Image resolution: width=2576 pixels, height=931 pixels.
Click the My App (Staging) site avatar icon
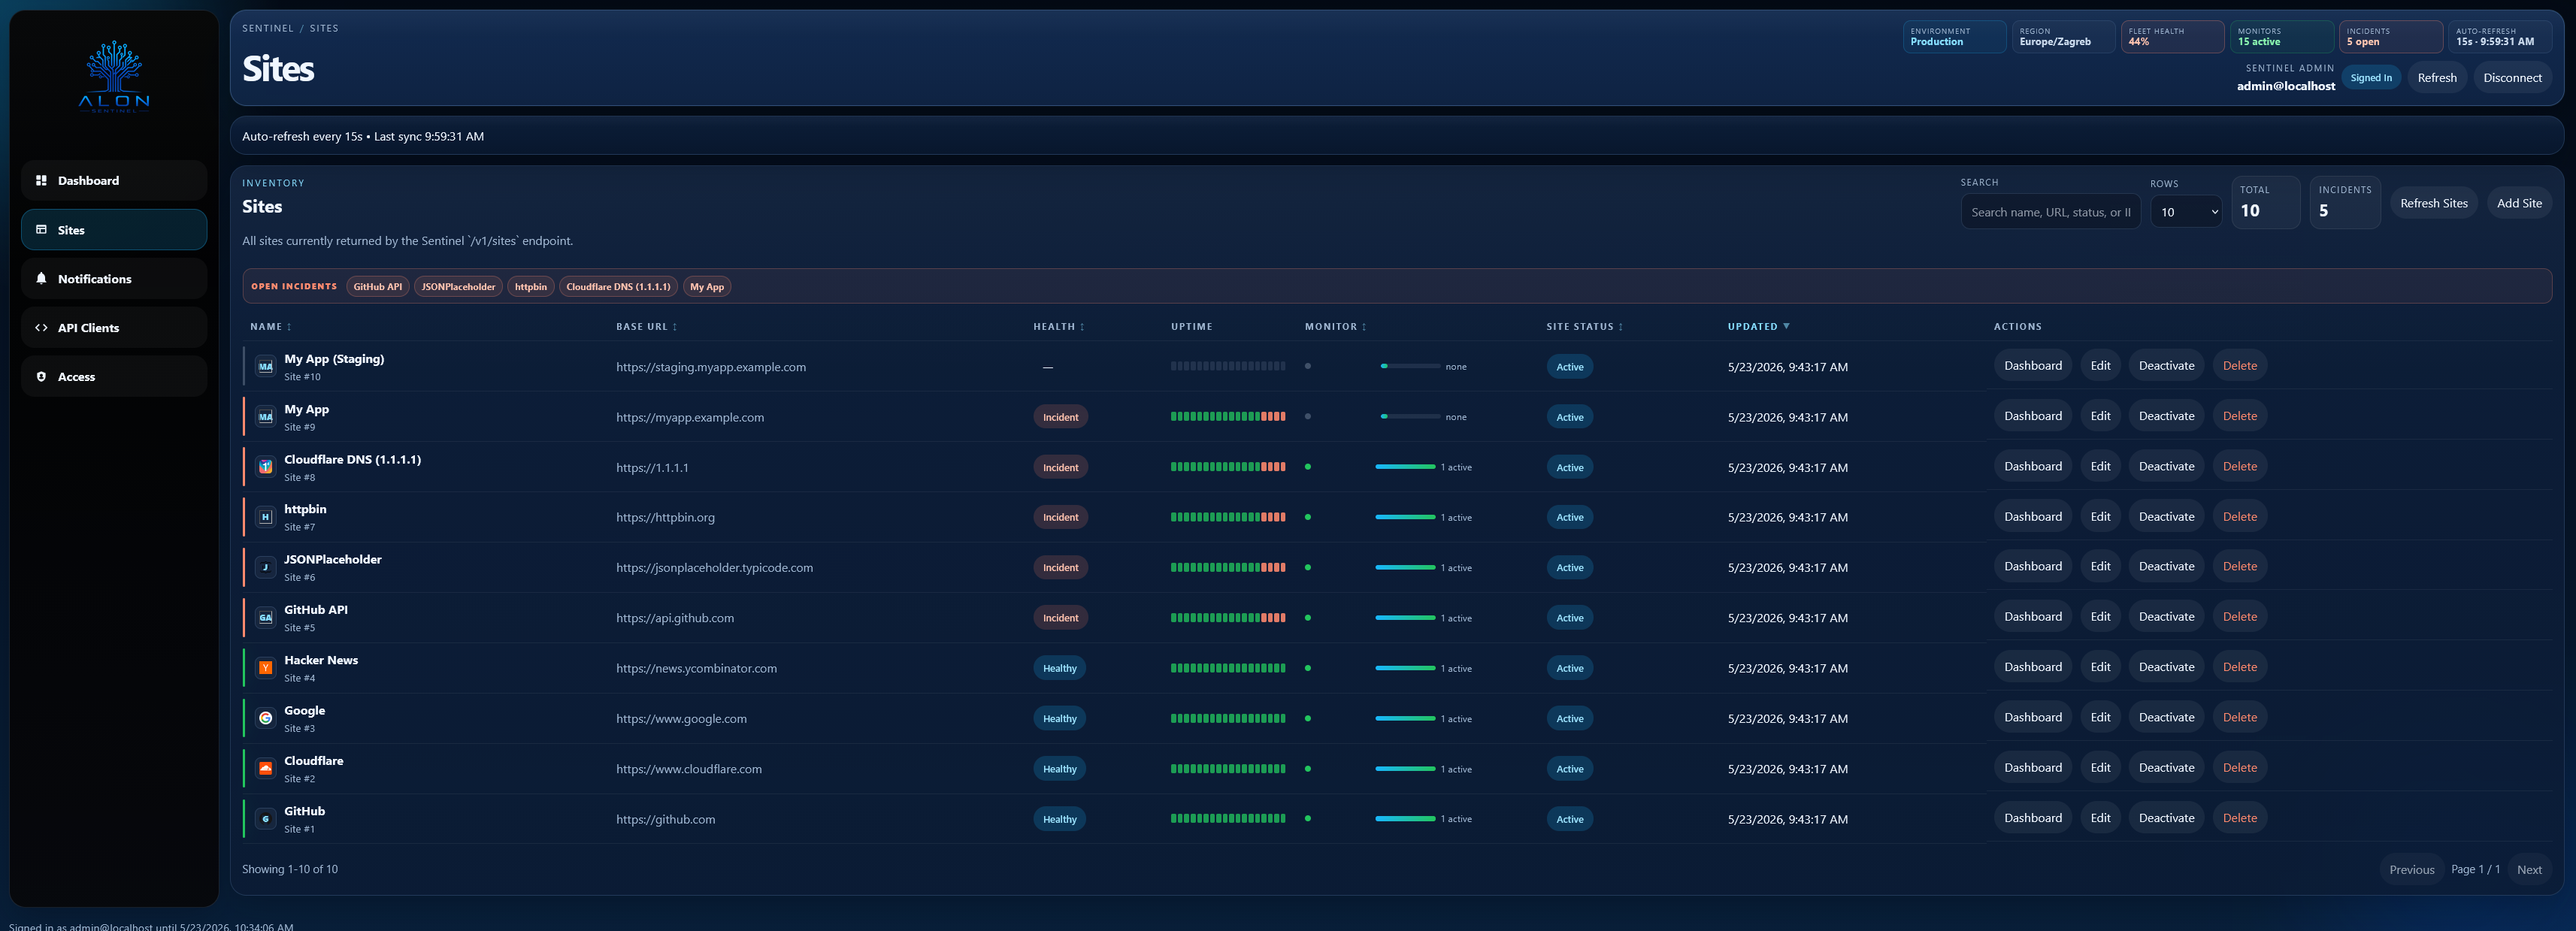(x=265, y=366)
